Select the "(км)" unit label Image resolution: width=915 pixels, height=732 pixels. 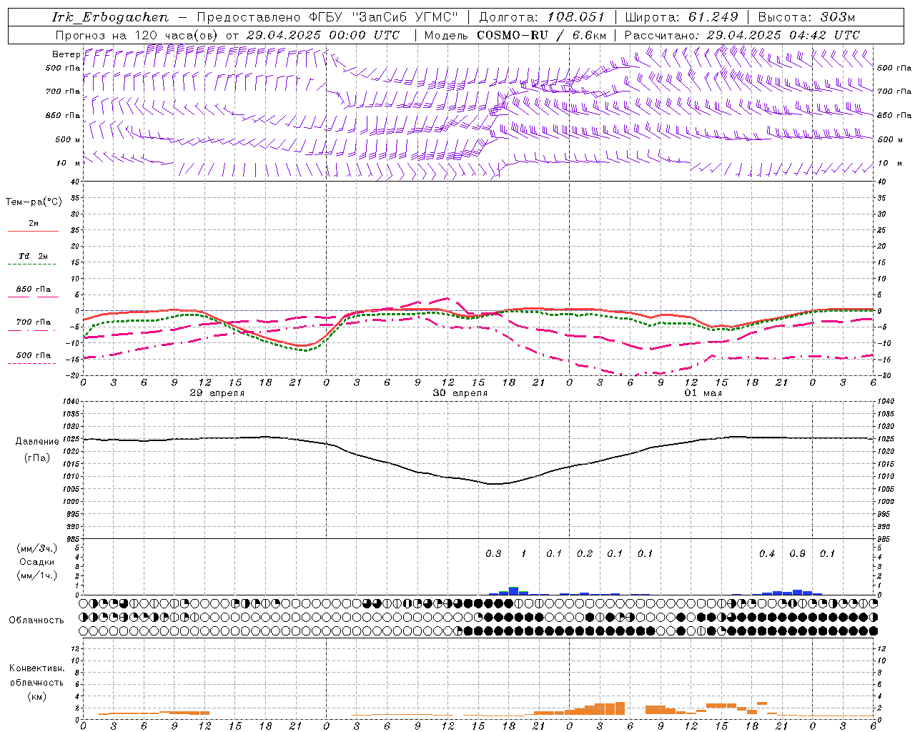(36, 696)
